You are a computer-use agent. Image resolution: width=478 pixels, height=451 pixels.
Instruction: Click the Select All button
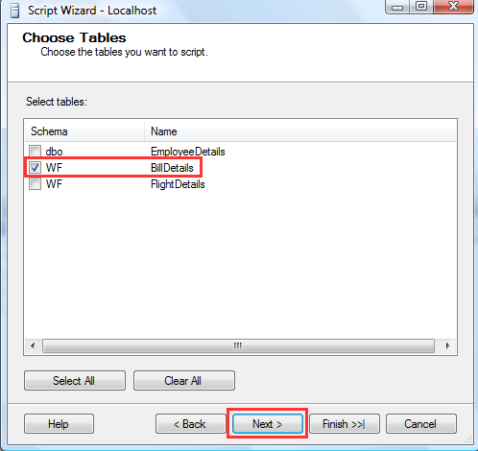(x=75, y=381)
